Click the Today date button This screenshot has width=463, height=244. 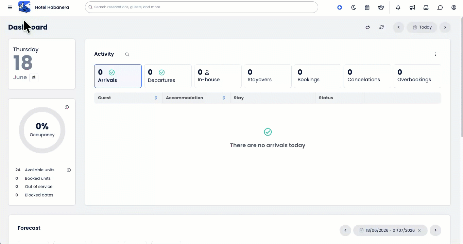point(422,27)
